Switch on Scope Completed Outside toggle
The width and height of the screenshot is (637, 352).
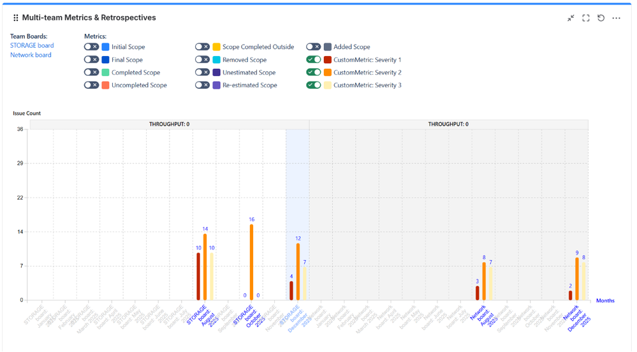tap(202, 47)
